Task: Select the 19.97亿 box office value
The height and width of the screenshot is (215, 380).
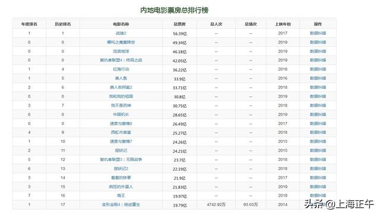Action: 179,196
